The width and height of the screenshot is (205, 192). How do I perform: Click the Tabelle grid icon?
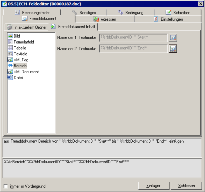point(10,48)
